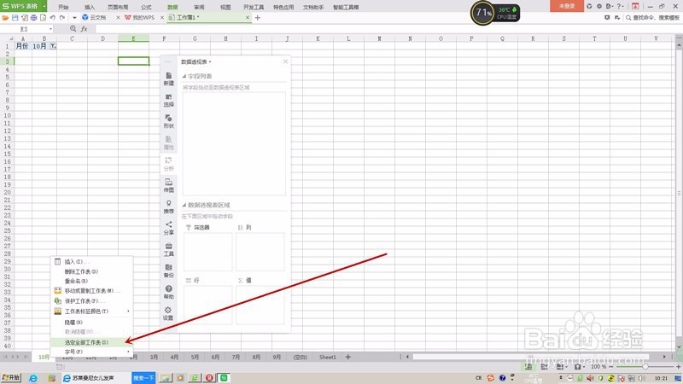Click 备份 icon in side panel strip
This screenshot has height=384, width=683.
(x=168, y=271)
